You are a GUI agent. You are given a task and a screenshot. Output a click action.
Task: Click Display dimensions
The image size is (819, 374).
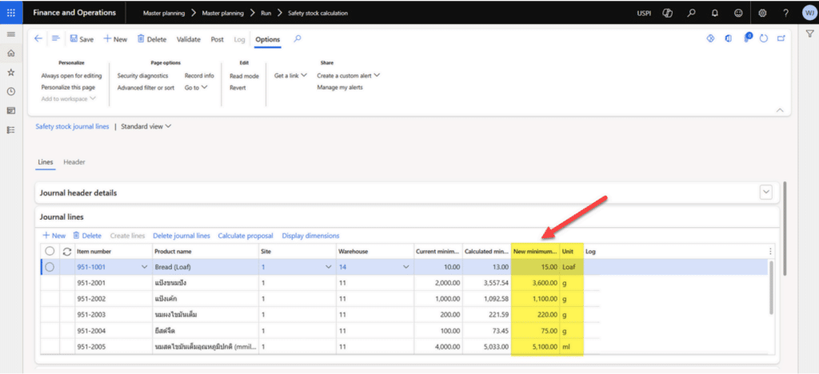pyautogui.click(x=311, y=236)
